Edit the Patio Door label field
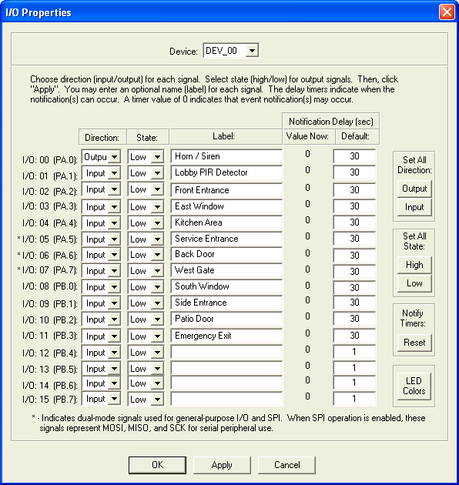The image size is (459, 485). pos(226,319)
